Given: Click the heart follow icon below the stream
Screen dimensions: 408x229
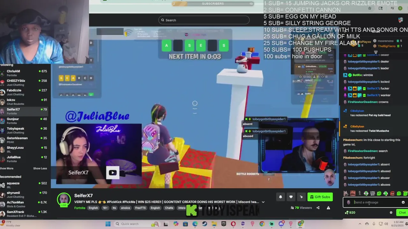Looking at the screenshot, I should [291, 197].
